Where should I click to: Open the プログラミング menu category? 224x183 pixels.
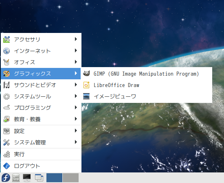coord(41,108)
